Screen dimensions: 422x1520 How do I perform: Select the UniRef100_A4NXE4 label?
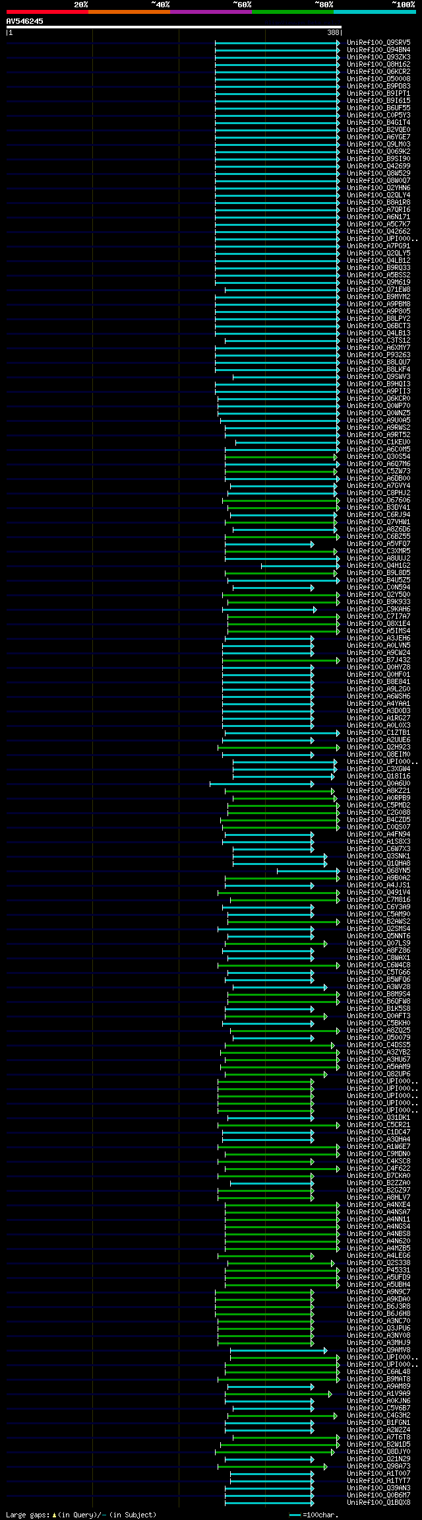point(378,1204)
